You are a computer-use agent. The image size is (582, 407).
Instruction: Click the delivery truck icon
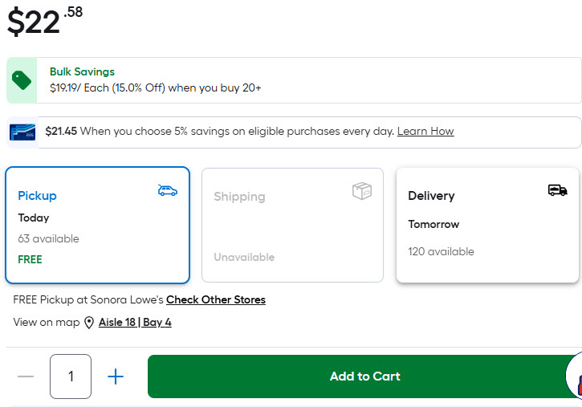pos(557,190)
